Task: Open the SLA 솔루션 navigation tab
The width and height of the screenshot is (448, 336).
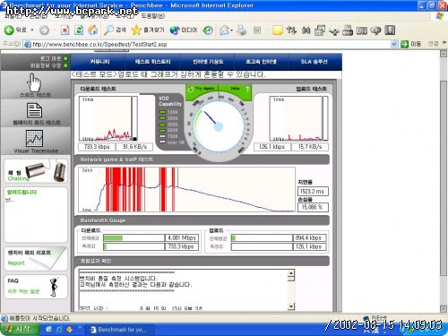Action: (314, 62)
